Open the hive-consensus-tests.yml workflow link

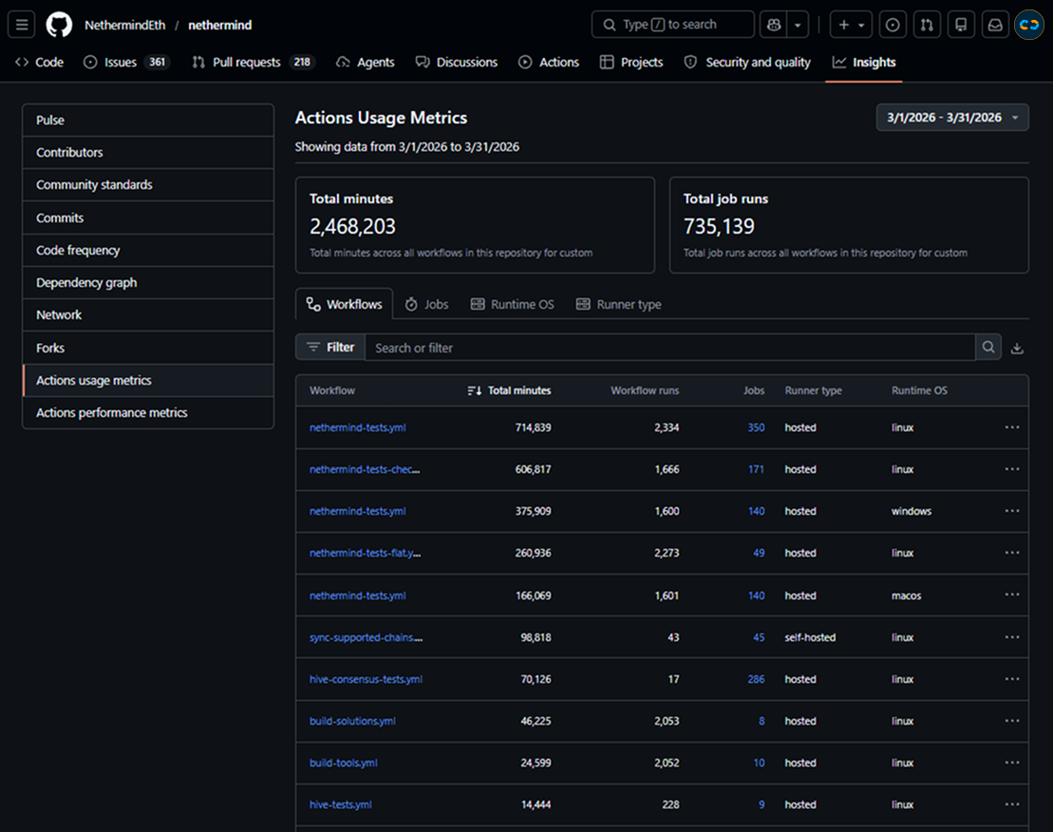(x=366, y=679)
